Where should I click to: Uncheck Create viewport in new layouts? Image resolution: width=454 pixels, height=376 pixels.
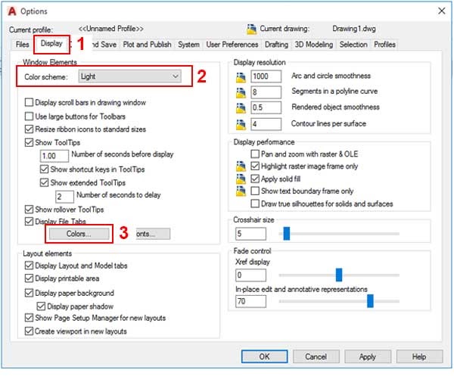[29, 331]
